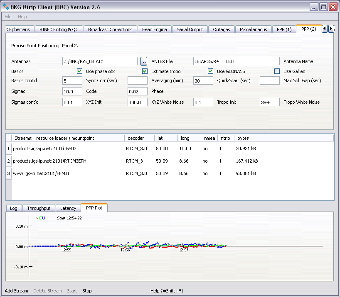Click the Antennas file path field
340x297 pixels.
[x=100, y=61]
